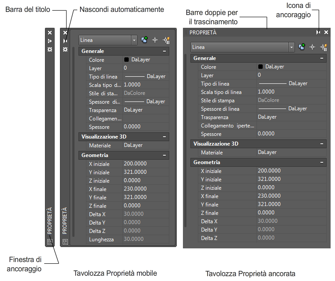Viewport: 335px width, 281px height.
Task: Click auto-hide icon on floating palette title bar
Action: point(65,41)
